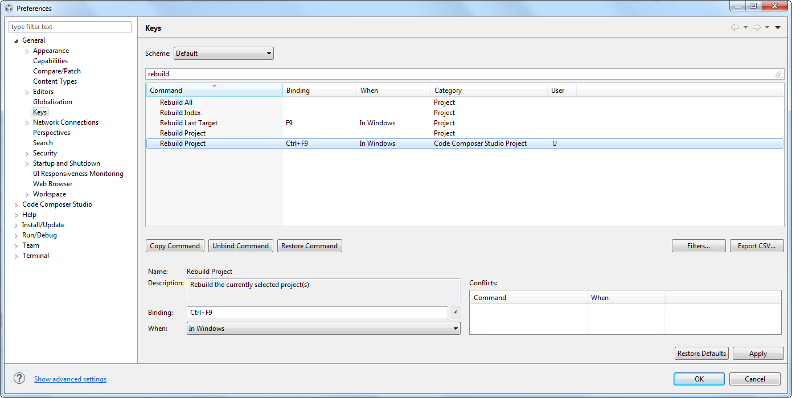792x398 pixels.
Task: Expand the Code Composer Studio node
Action: point(17,205)
